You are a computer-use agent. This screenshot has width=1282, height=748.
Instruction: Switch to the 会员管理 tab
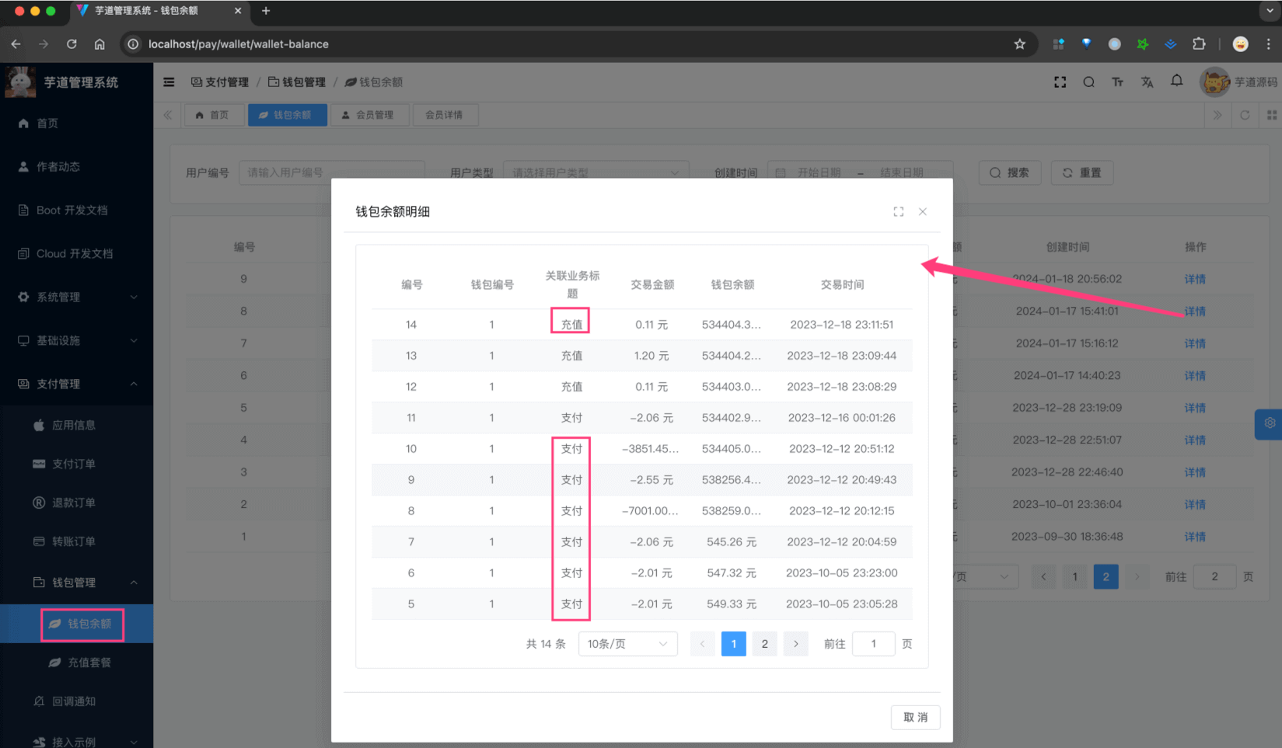(x=368, y=115)
